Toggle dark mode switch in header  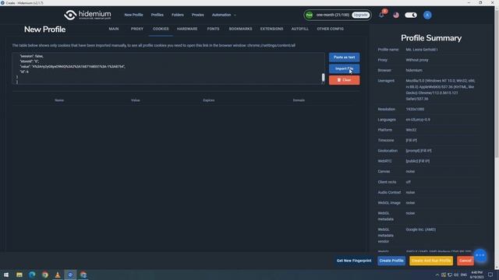pyautogui.click(x=411, y=15)
